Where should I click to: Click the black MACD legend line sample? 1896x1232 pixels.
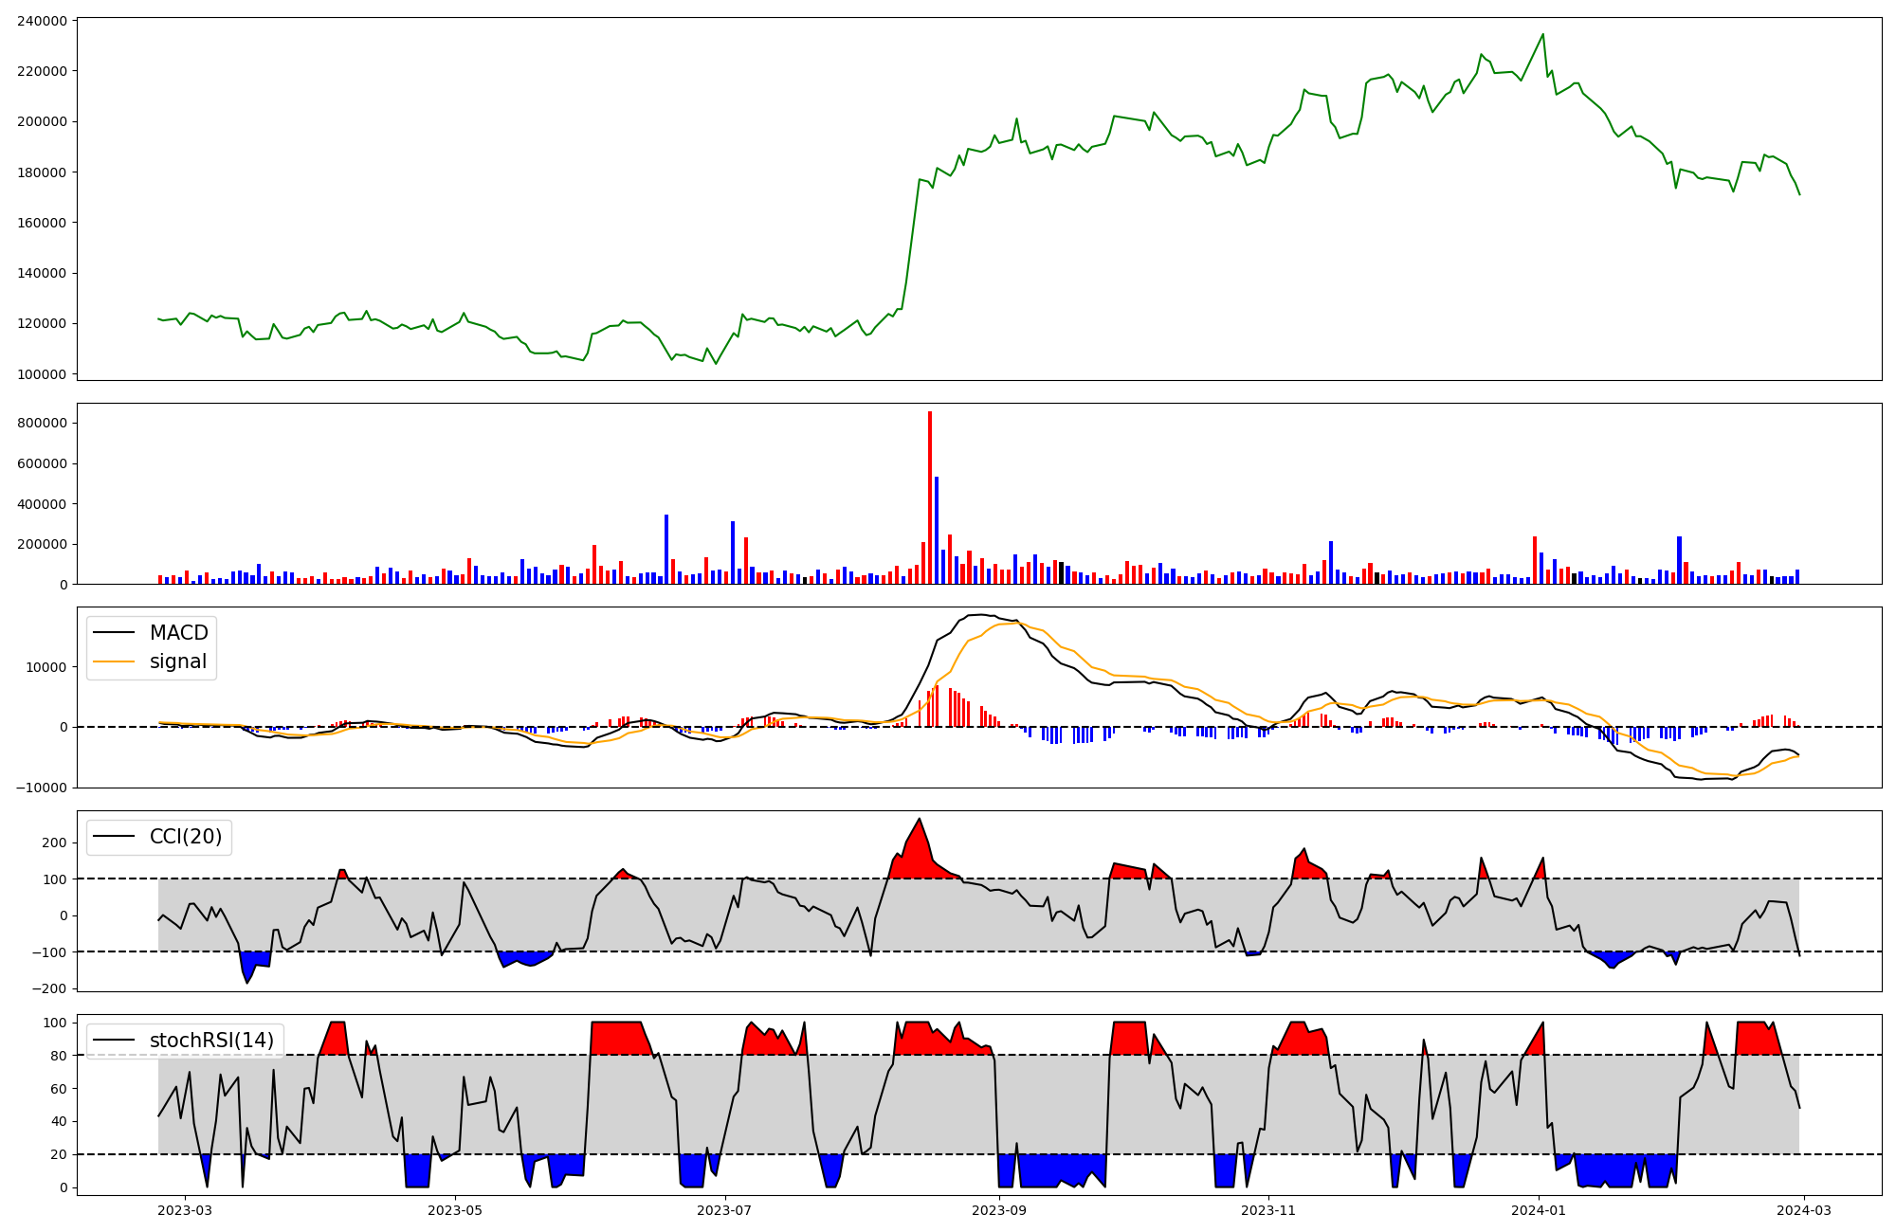tap(115, 632)
